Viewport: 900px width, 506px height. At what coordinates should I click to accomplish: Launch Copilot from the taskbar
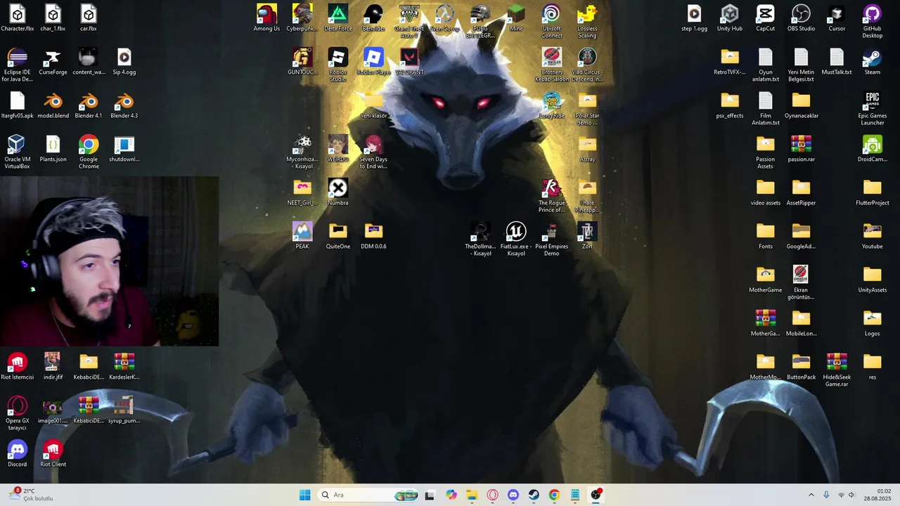451,495
